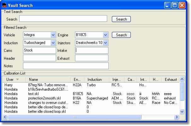Click the vertical scrollbar thumb
This screenshot has width=191, height=126.
pos(182,91)
